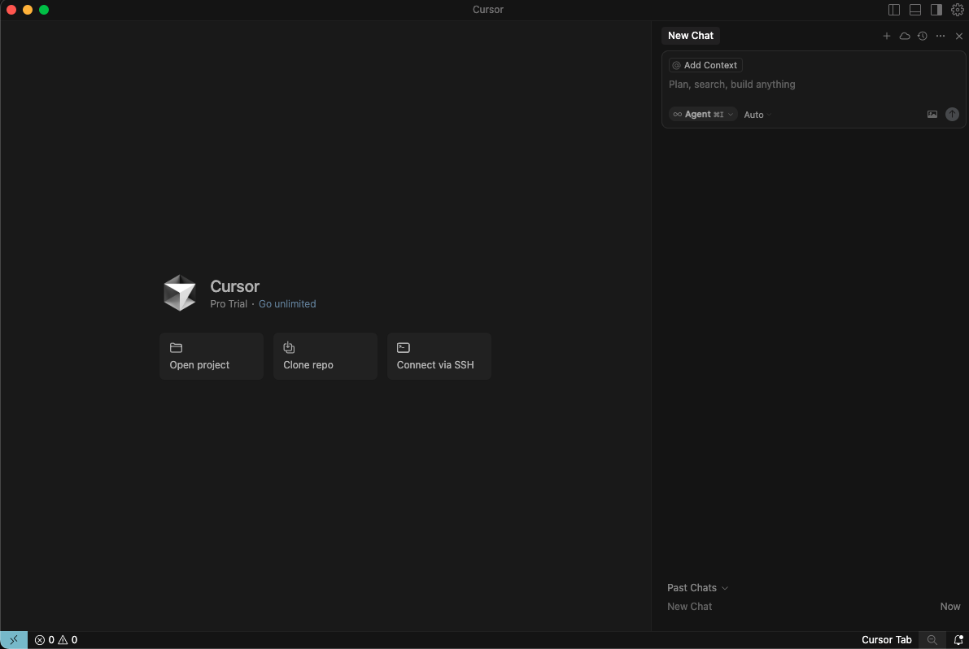The height and width of the screenshot is (649, 969).
Task: Click the zoom magnifier in the status bar
Action: click(x=932, y=640)
